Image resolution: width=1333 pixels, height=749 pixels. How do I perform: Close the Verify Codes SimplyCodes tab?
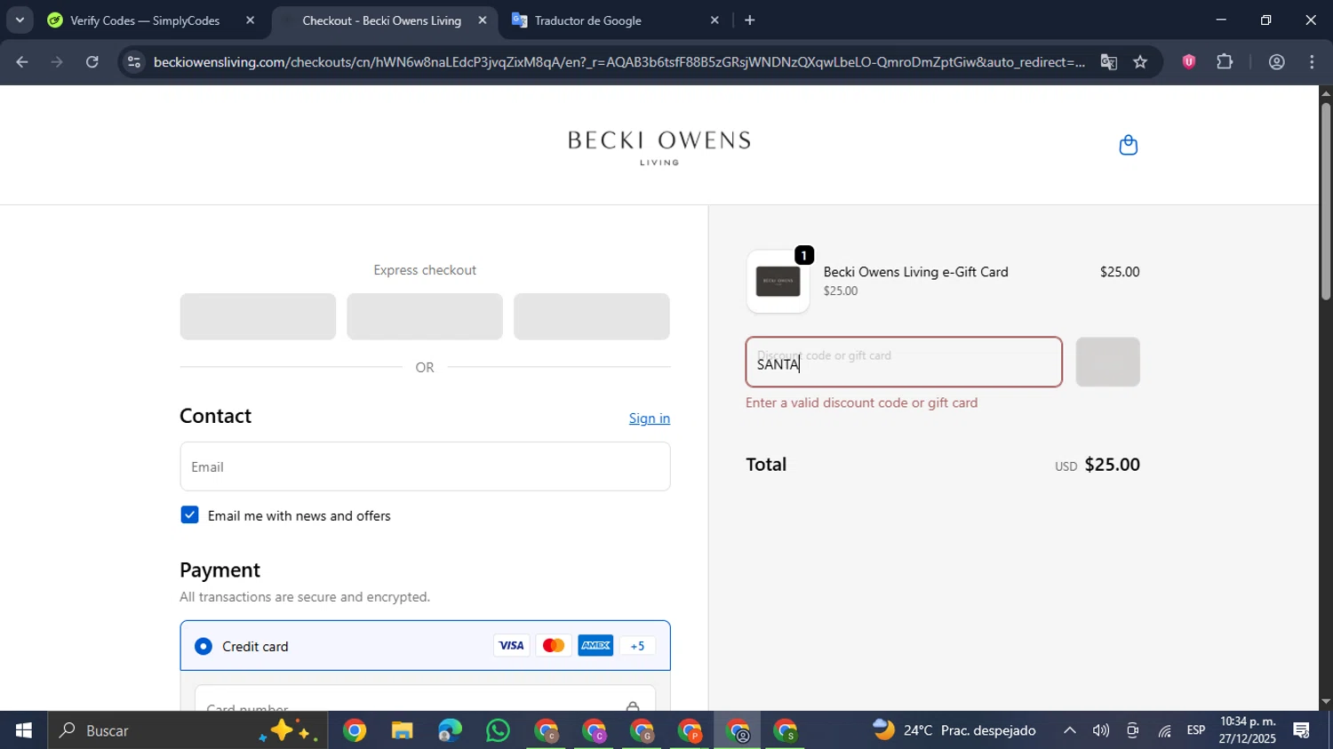pyautogui.click(x=250, y=20)
